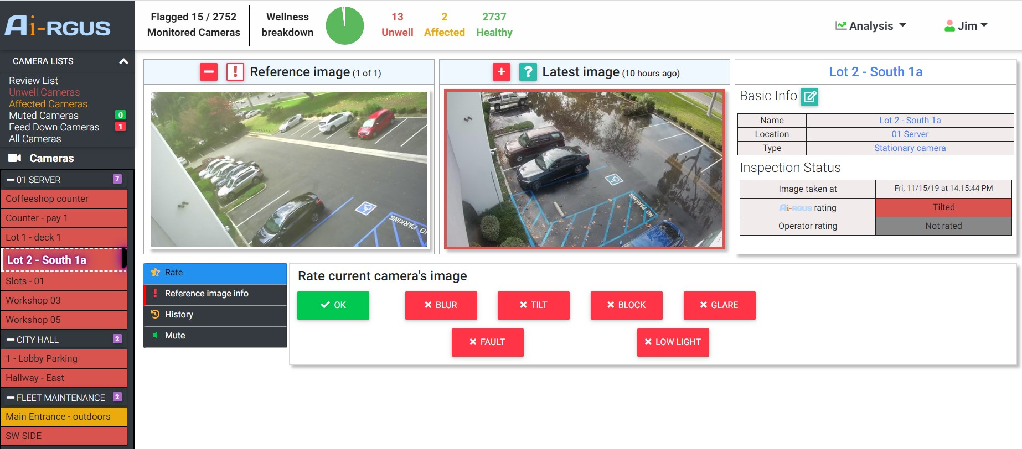Click the red plus icon beside Latest image
1022x449 pixels.
[x=502, y=72]
